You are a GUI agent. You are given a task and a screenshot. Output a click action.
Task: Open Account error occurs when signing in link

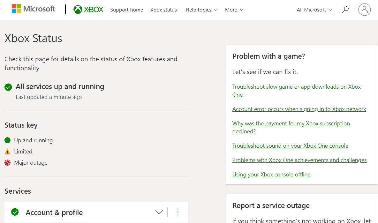pos(299,109)
